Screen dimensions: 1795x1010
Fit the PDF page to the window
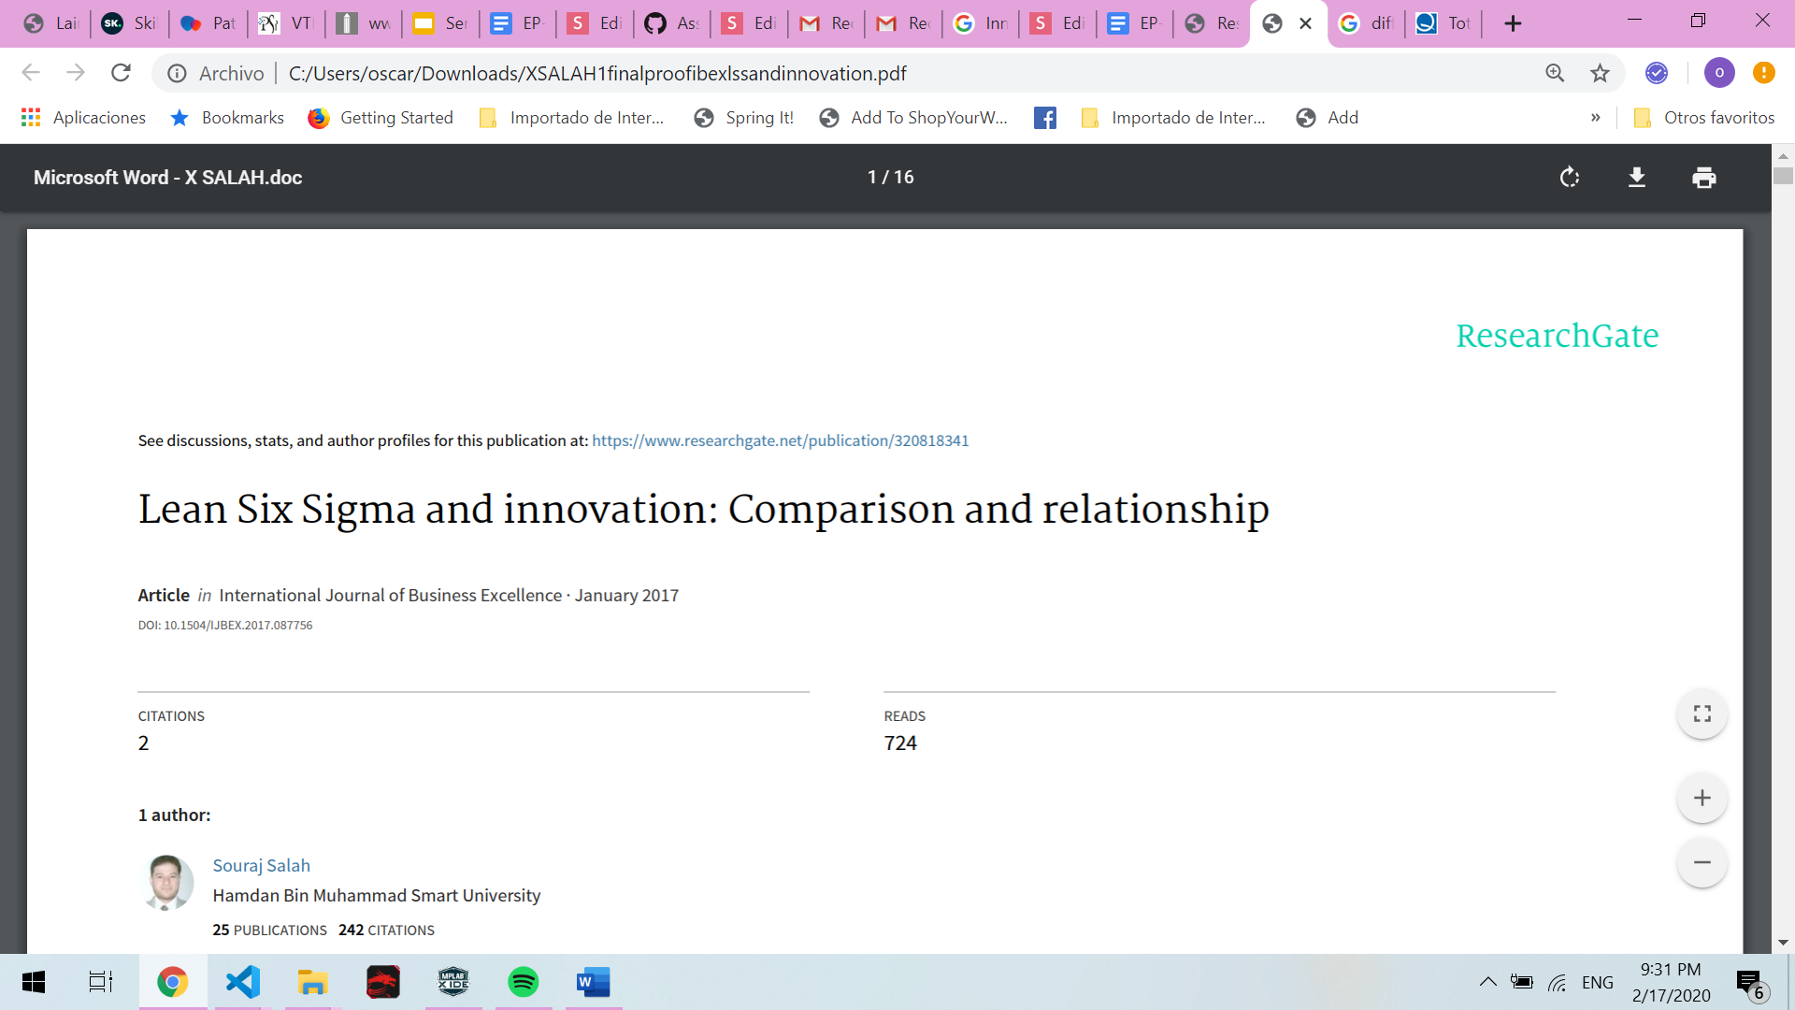point(1702,714)
